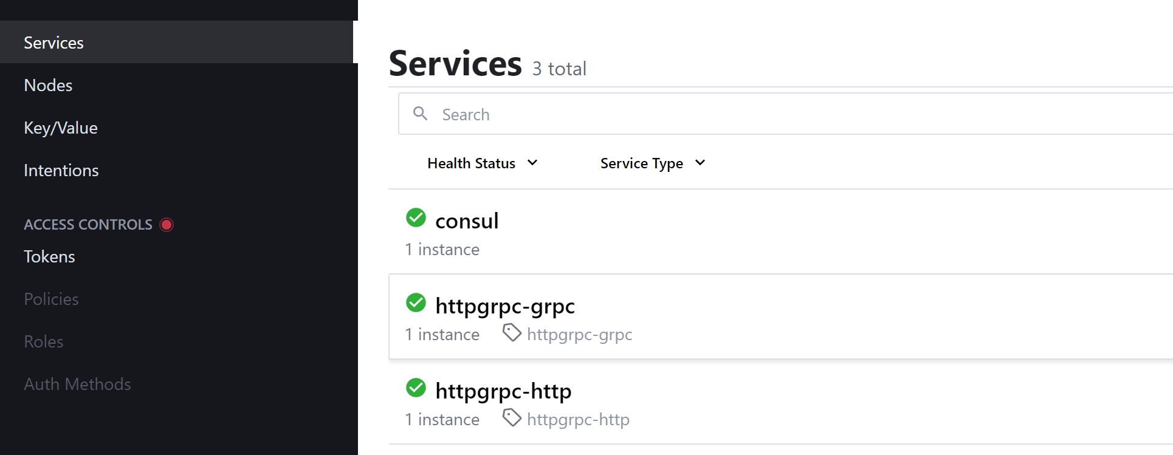Click the red Access Controls status indicator
Viewport: 1173px width, 455px height.
click(167, 225)
